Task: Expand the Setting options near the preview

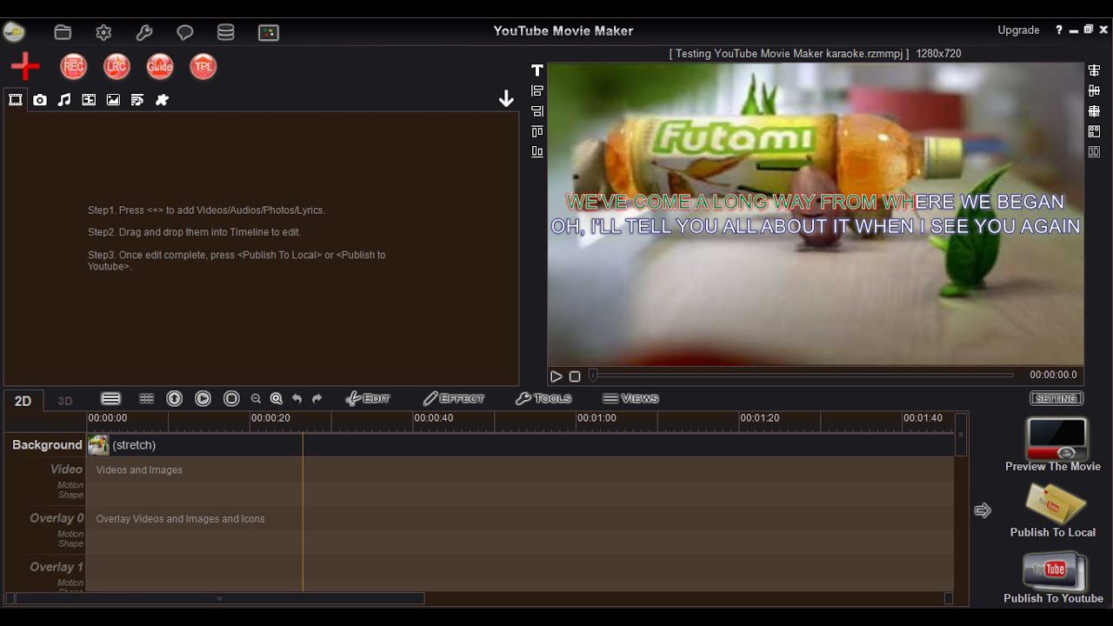Action: (1056, 398)
